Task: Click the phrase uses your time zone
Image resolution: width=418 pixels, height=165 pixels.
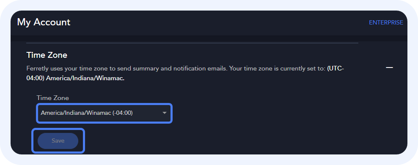Action: [77, 68]
